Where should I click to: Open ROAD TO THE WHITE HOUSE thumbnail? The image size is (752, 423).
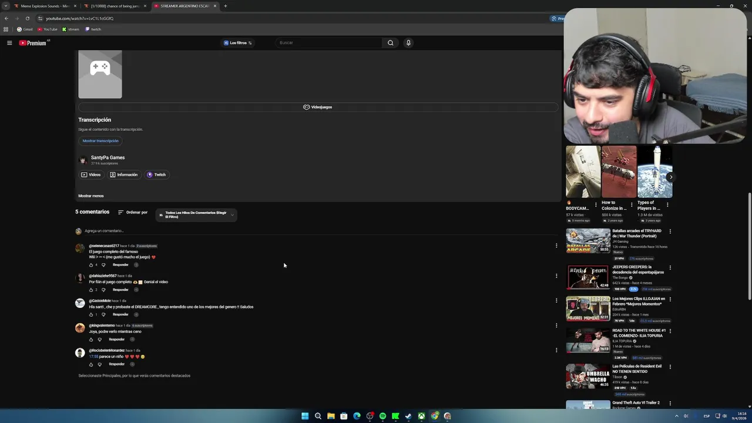[x=588, y=340]
